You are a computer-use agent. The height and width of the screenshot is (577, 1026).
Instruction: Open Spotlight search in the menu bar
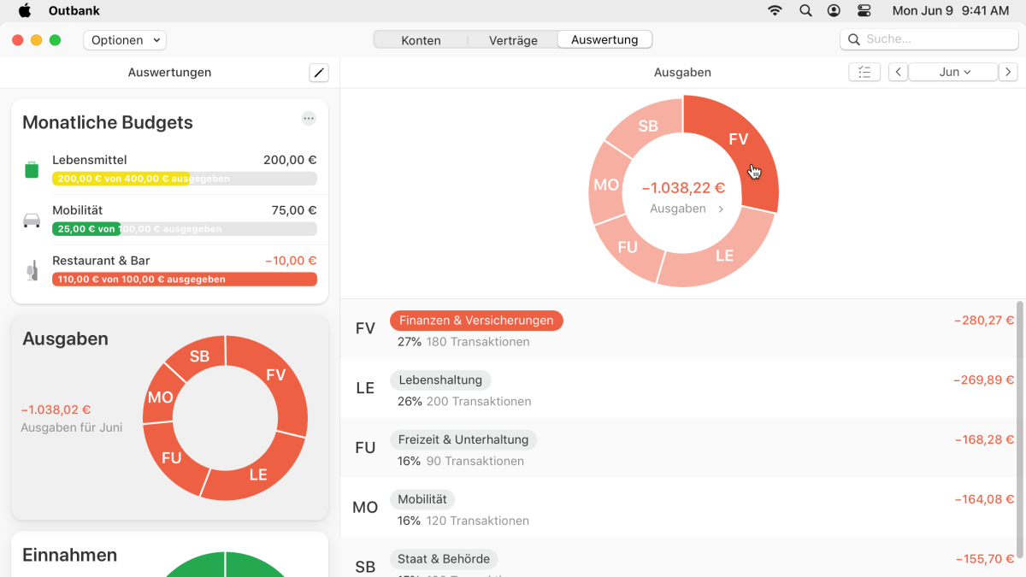pyautogui.click(x=805, y=11)
